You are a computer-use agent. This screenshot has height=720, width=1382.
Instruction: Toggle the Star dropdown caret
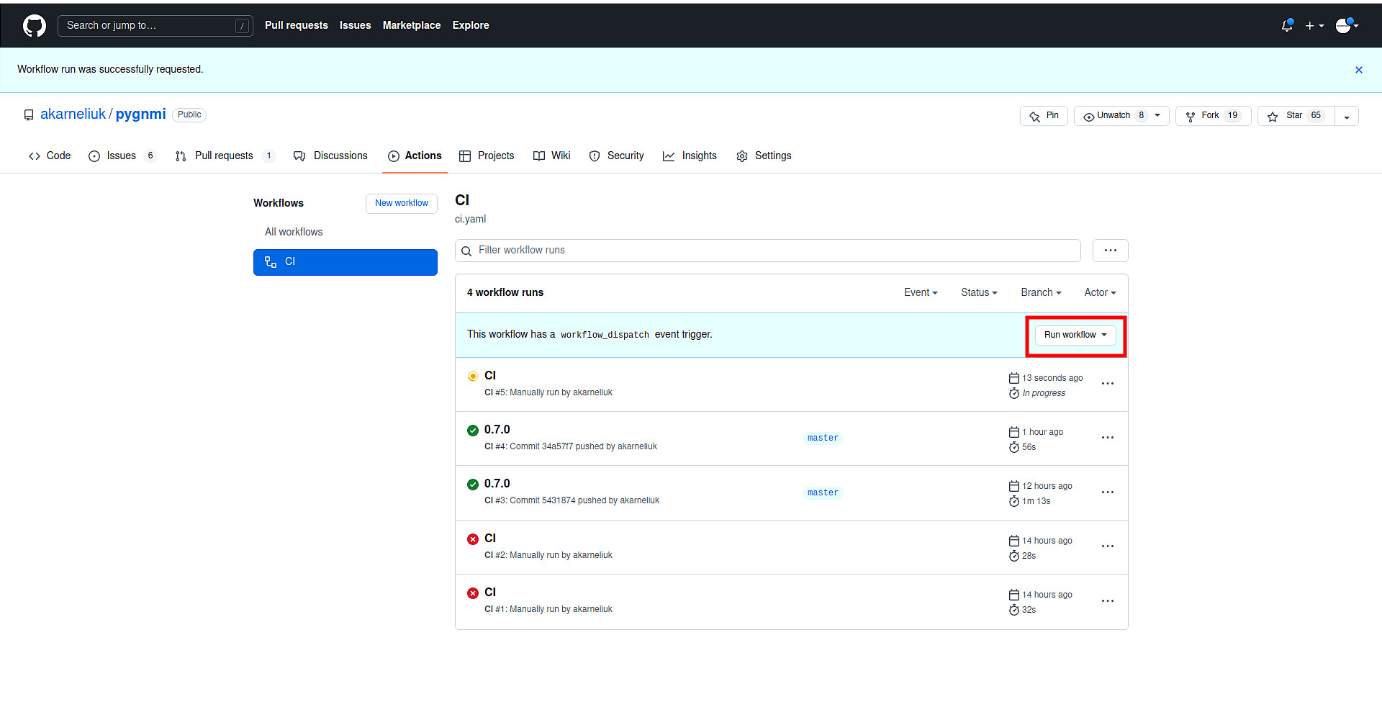tap(1346, 116)
